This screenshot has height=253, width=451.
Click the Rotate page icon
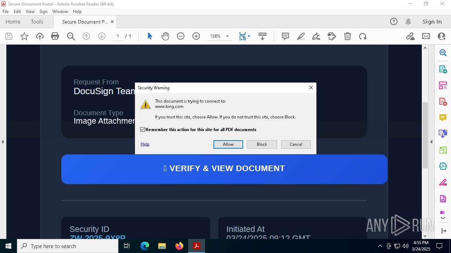tap(363, 36)
